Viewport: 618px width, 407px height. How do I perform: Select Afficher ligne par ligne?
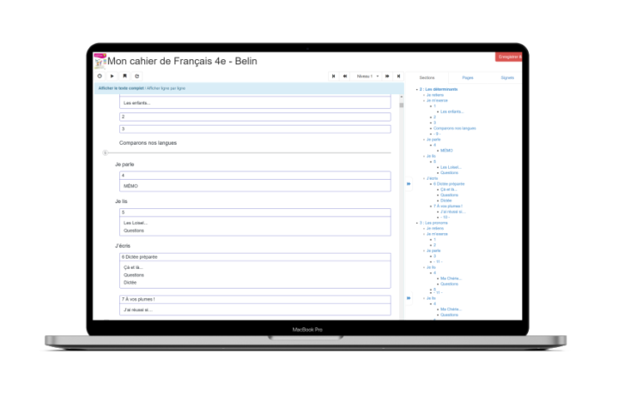click(167, 88)
